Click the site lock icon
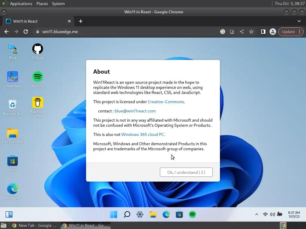The image size is (306, 229). click(x=38, y=32)
